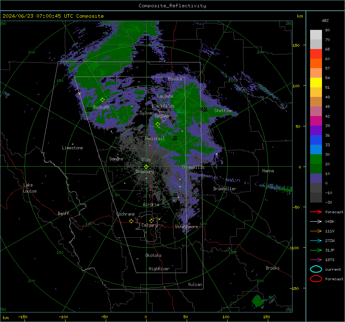Click yellow diamond marker below Cochrane
This screenshot has width=345, height=322.
(x=131, y=221)
